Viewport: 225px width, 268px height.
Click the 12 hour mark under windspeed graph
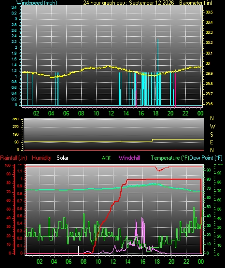[x=111, y=113]
